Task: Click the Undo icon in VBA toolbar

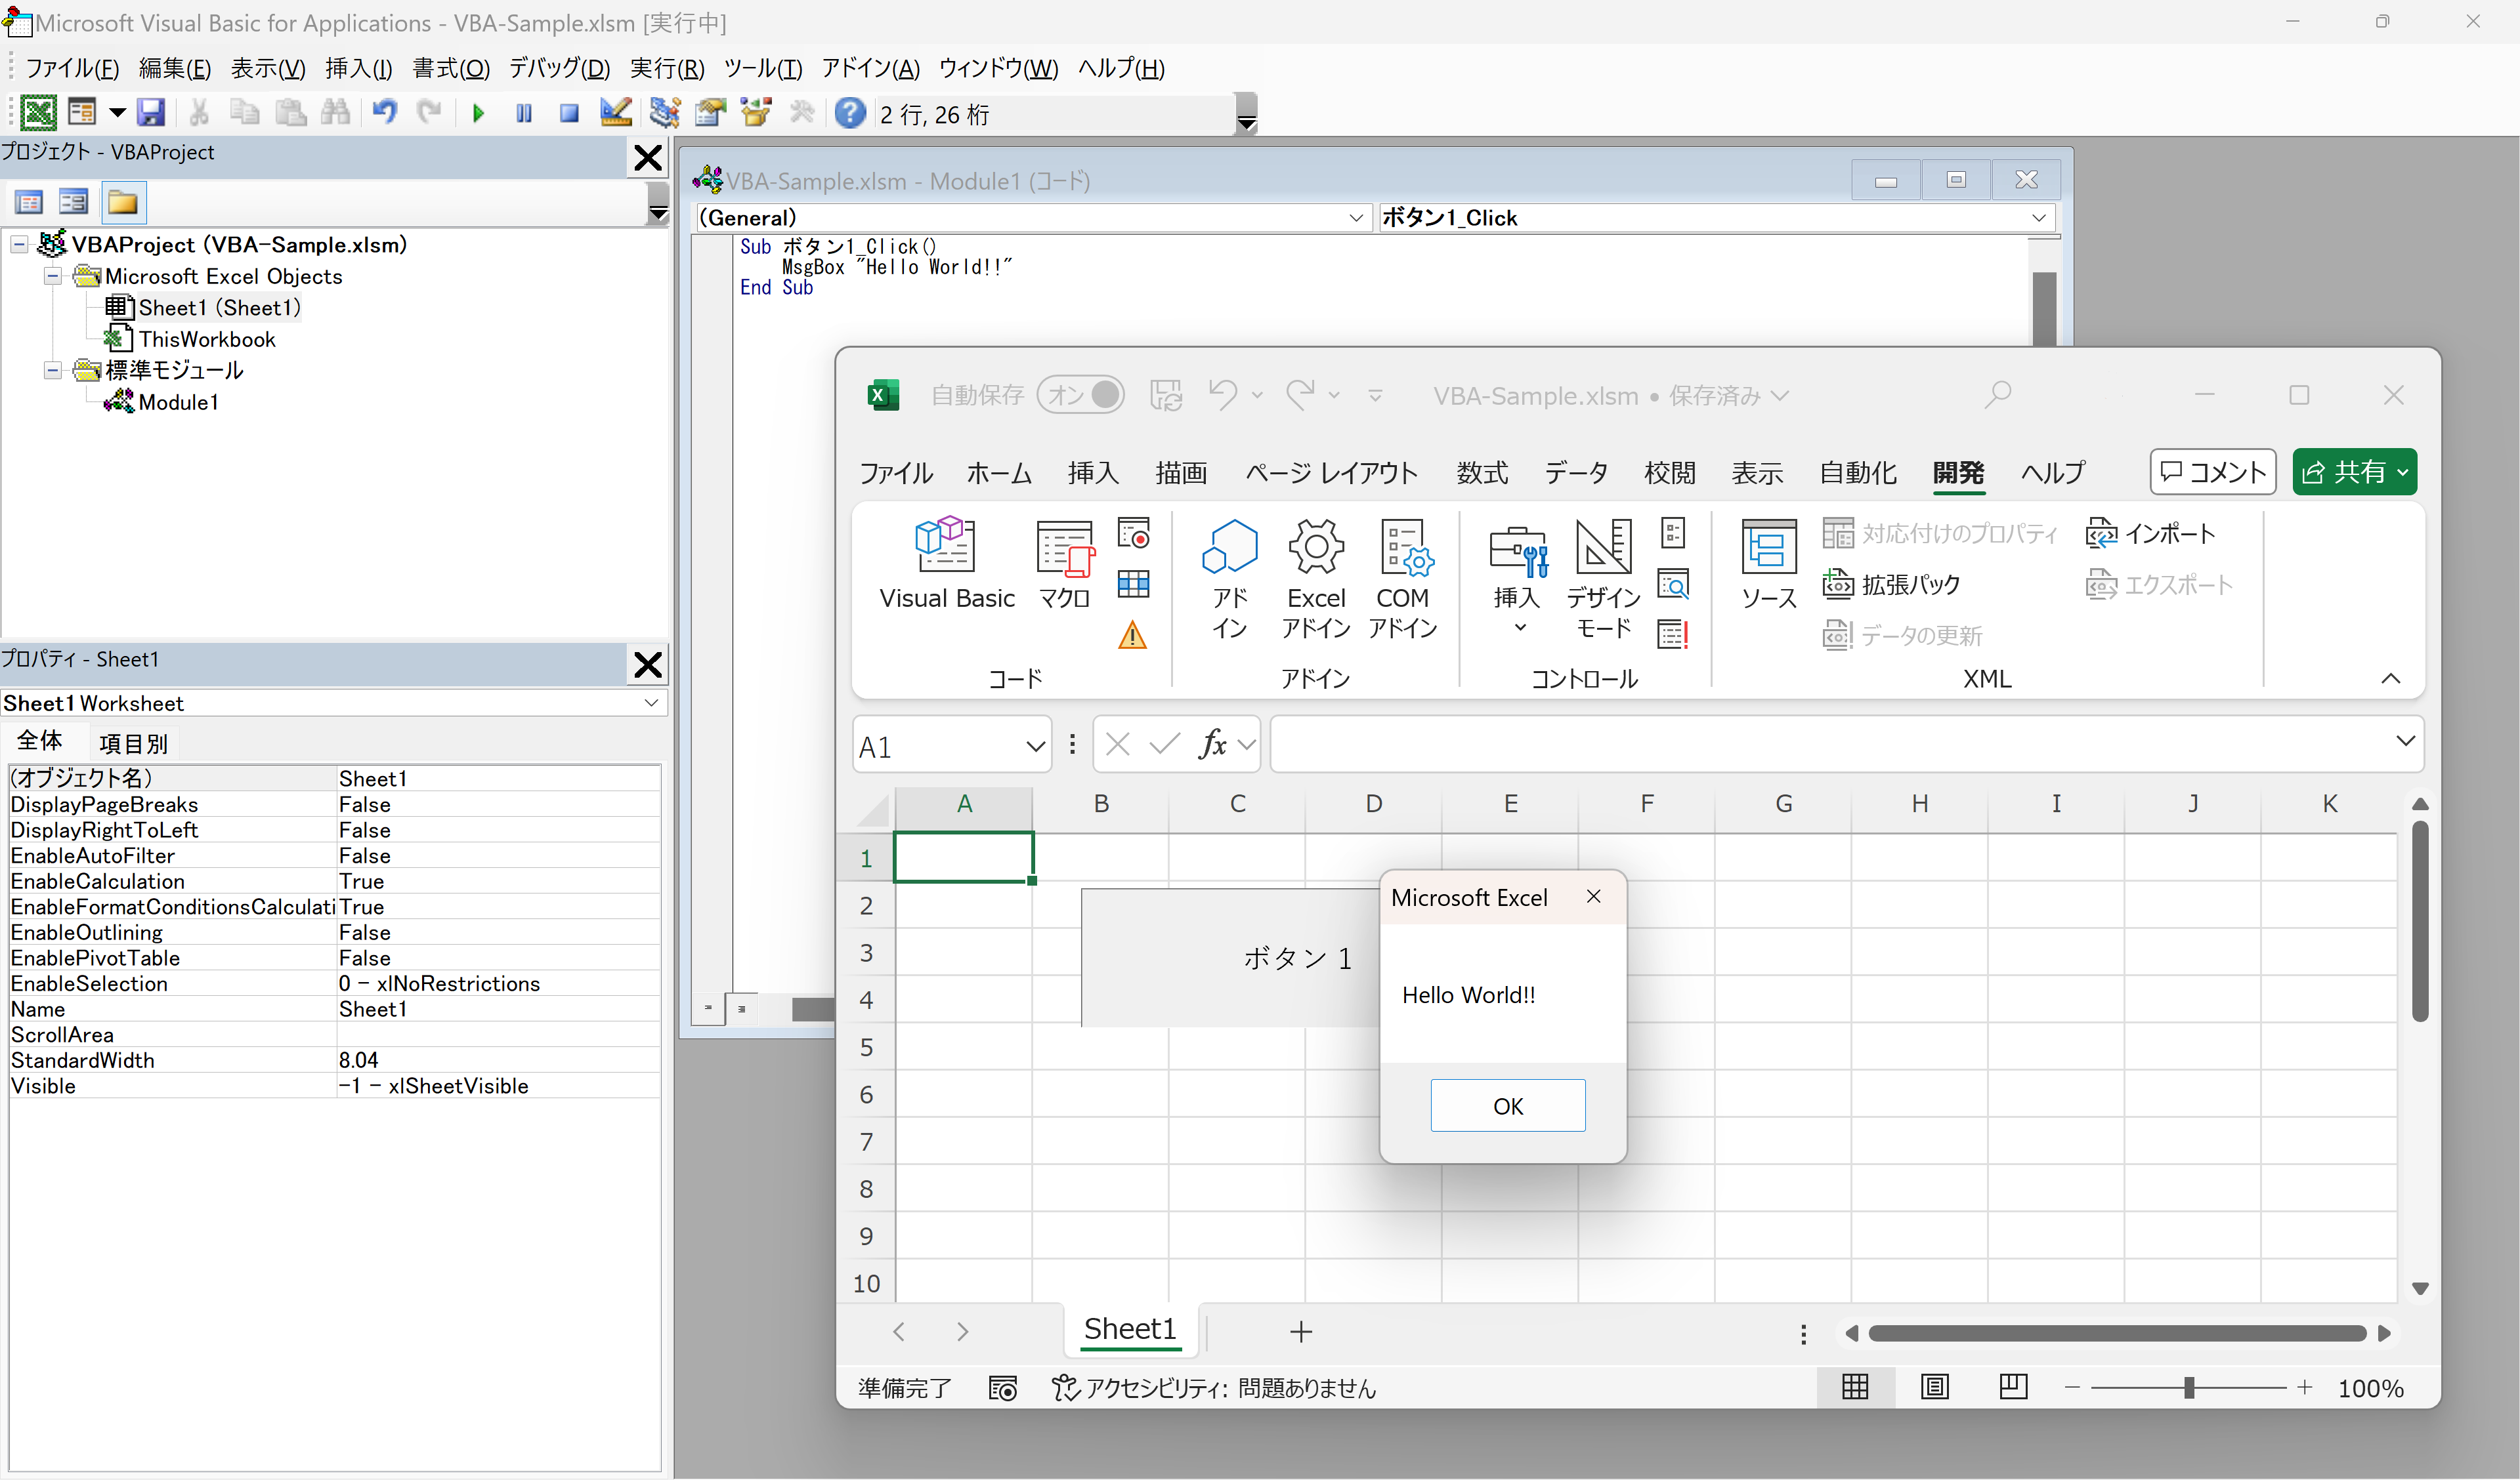Action: (385, 112)
